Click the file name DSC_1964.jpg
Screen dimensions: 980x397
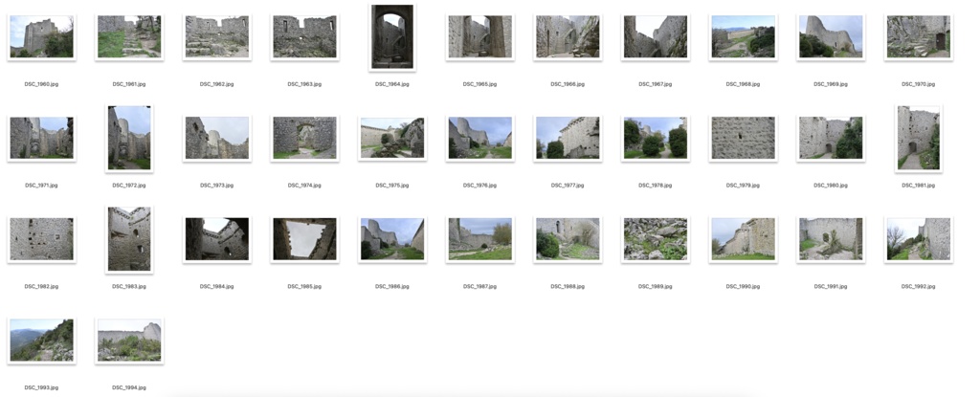pos(391,84)
